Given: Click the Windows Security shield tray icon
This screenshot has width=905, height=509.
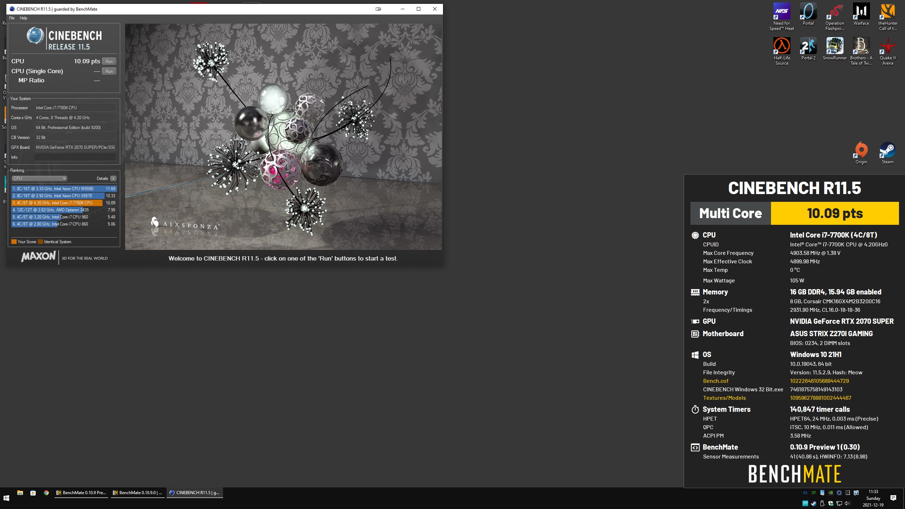Looking at the screenshot, I should point(831,503).
